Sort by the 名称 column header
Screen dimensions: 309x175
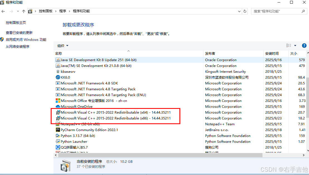pos(128,53)
